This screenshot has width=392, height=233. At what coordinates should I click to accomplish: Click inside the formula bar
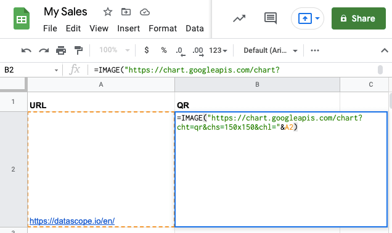pos(232,70)
